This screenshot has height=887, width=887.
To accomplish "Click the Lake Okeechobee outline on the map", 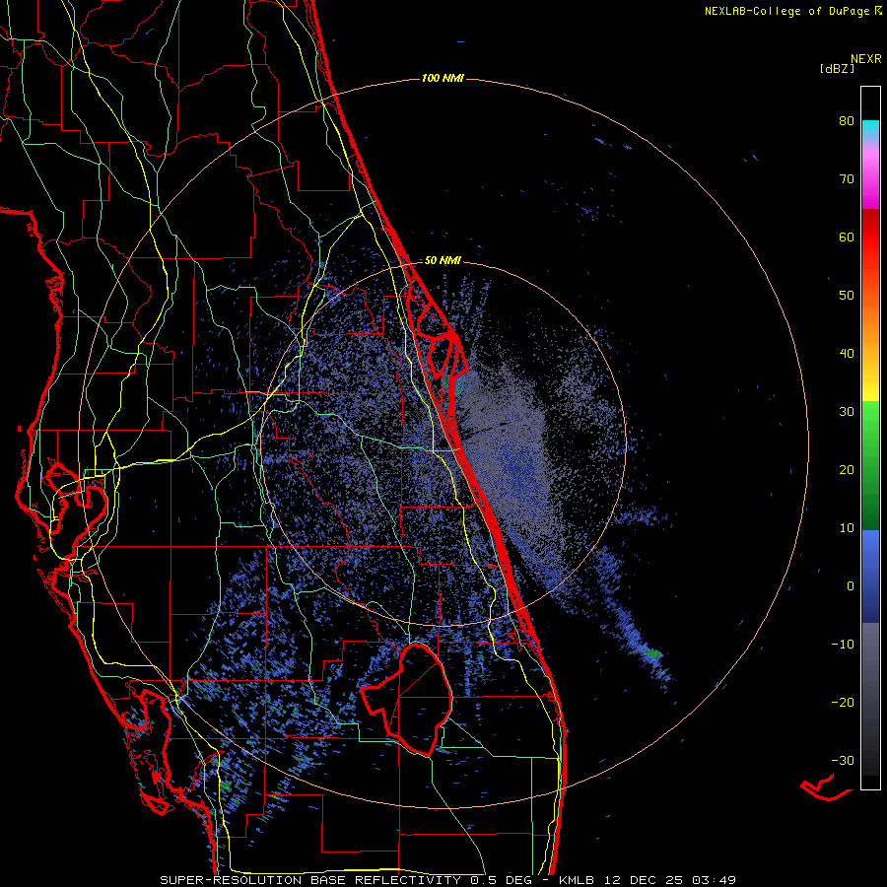I will coord(407,700).
